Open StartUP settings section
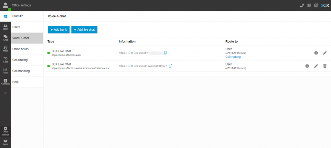 (27, 16)
